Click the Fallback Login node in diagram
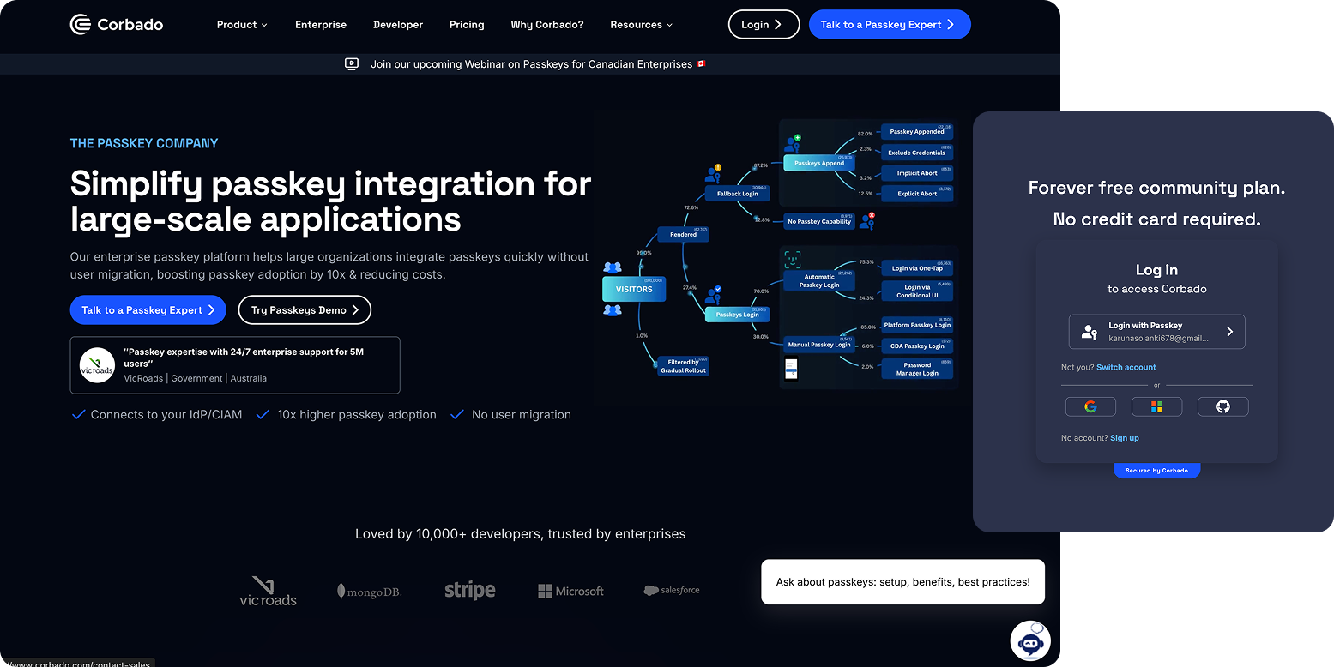 737,194
